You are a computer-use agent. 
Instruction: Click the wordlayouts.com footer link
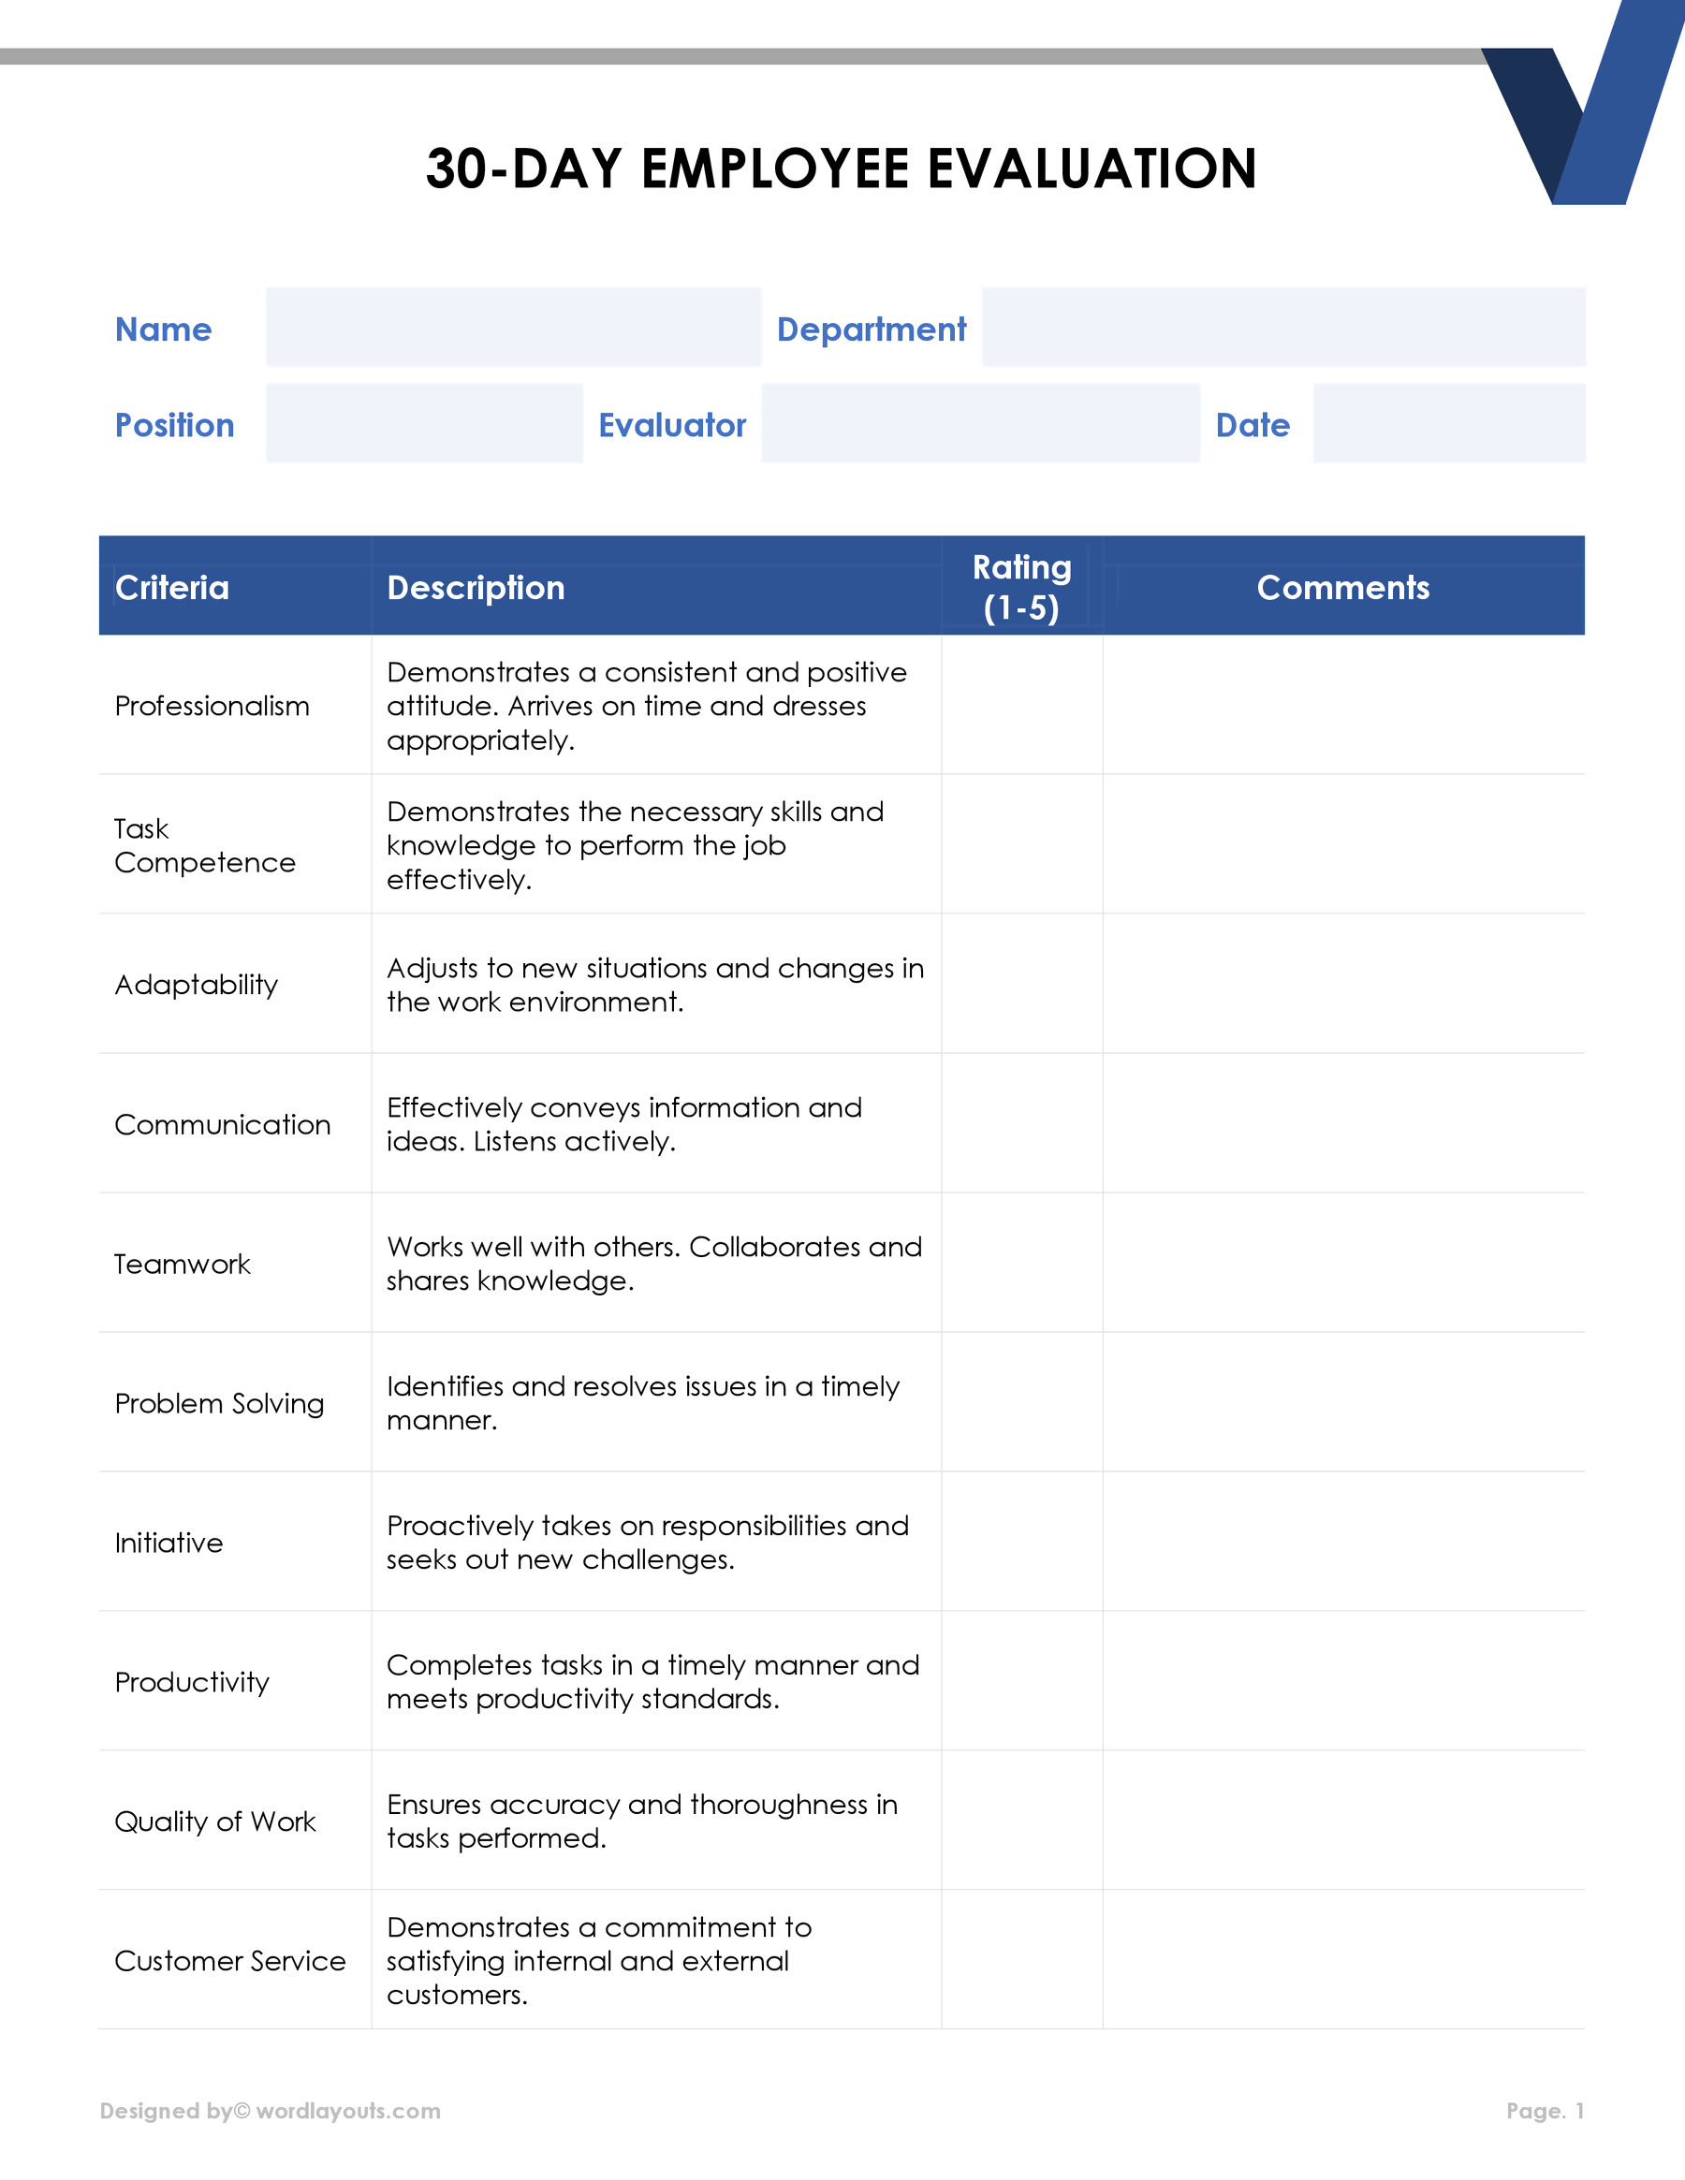[x=347, y=2110]
